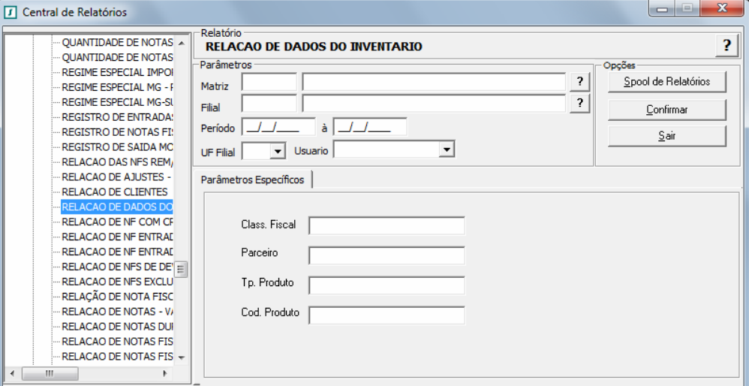Click the Sair button
This screenshot has width=749, height=386.
point(667,136)
